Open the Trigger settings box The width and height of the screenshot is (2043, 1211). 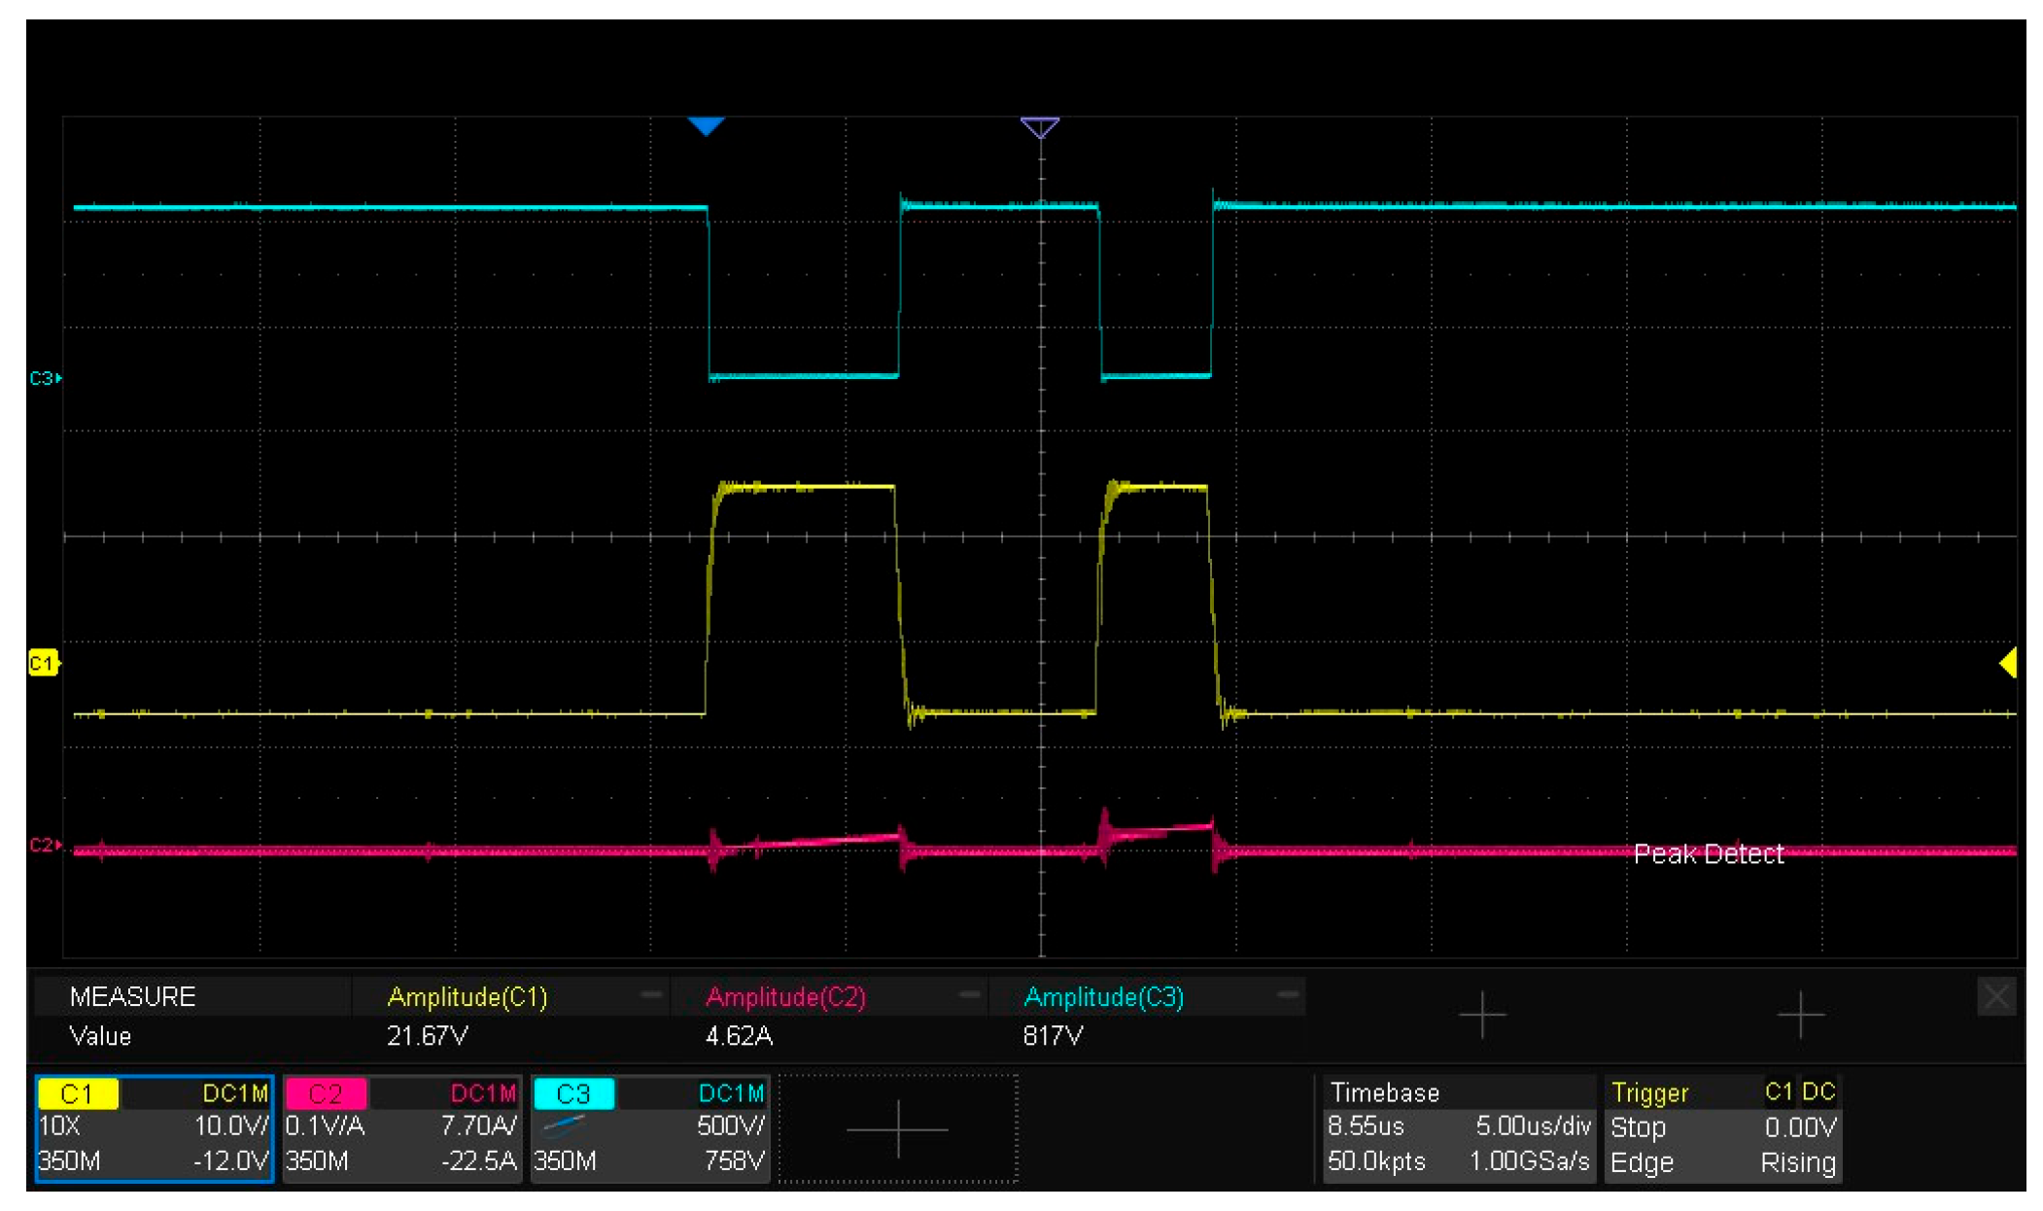tap(1721, 1128)
